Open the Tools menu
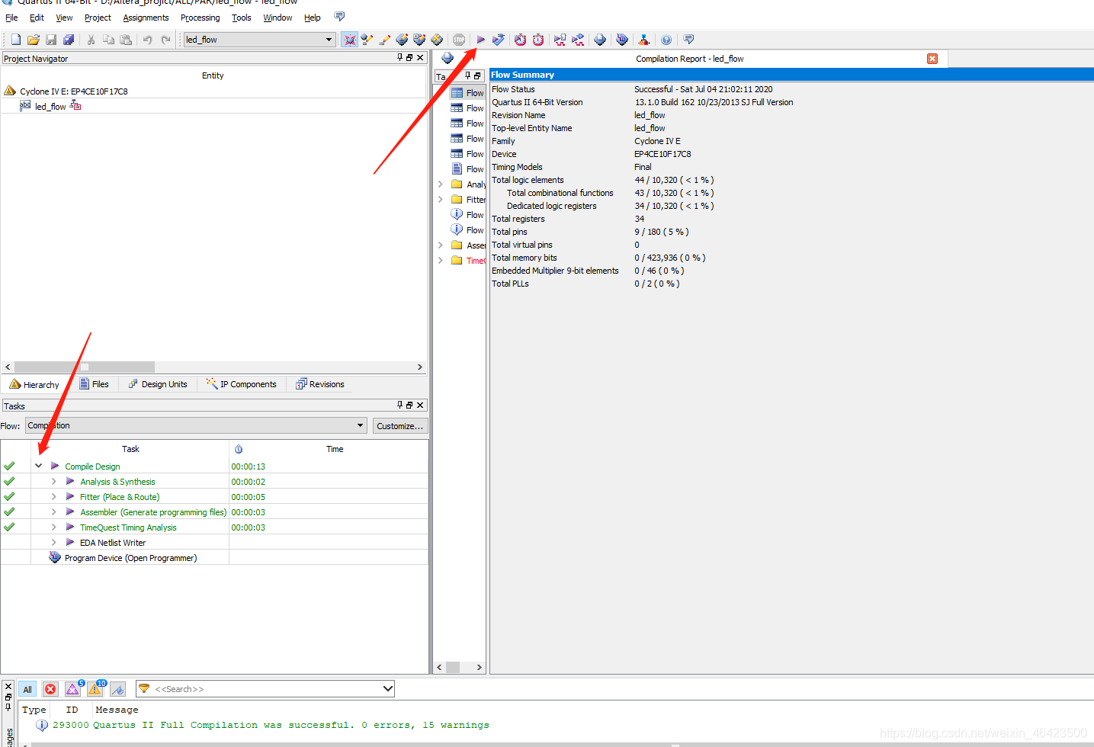 pos(241,18)
